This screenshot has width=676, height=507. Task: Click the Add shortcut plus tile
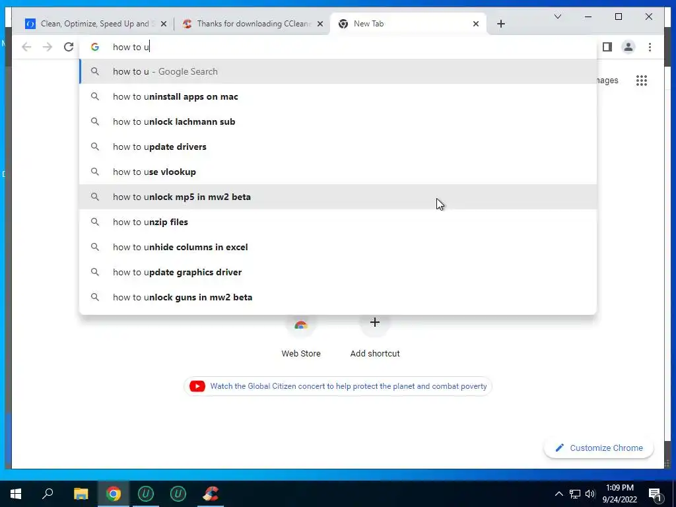pos(375,336)
